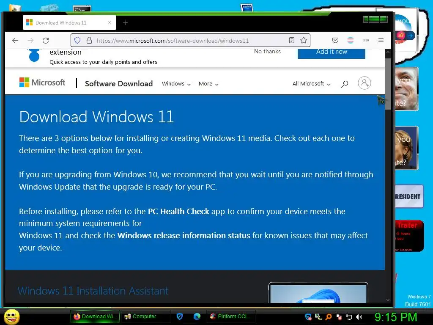
Task: Open the PC Health Check link
Action: [178, 212]
